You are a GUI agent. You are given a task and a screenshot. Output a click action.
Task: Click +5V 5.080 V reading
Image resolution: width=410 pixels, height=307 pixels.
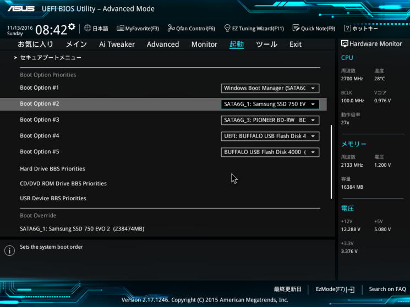pos(382,229)
